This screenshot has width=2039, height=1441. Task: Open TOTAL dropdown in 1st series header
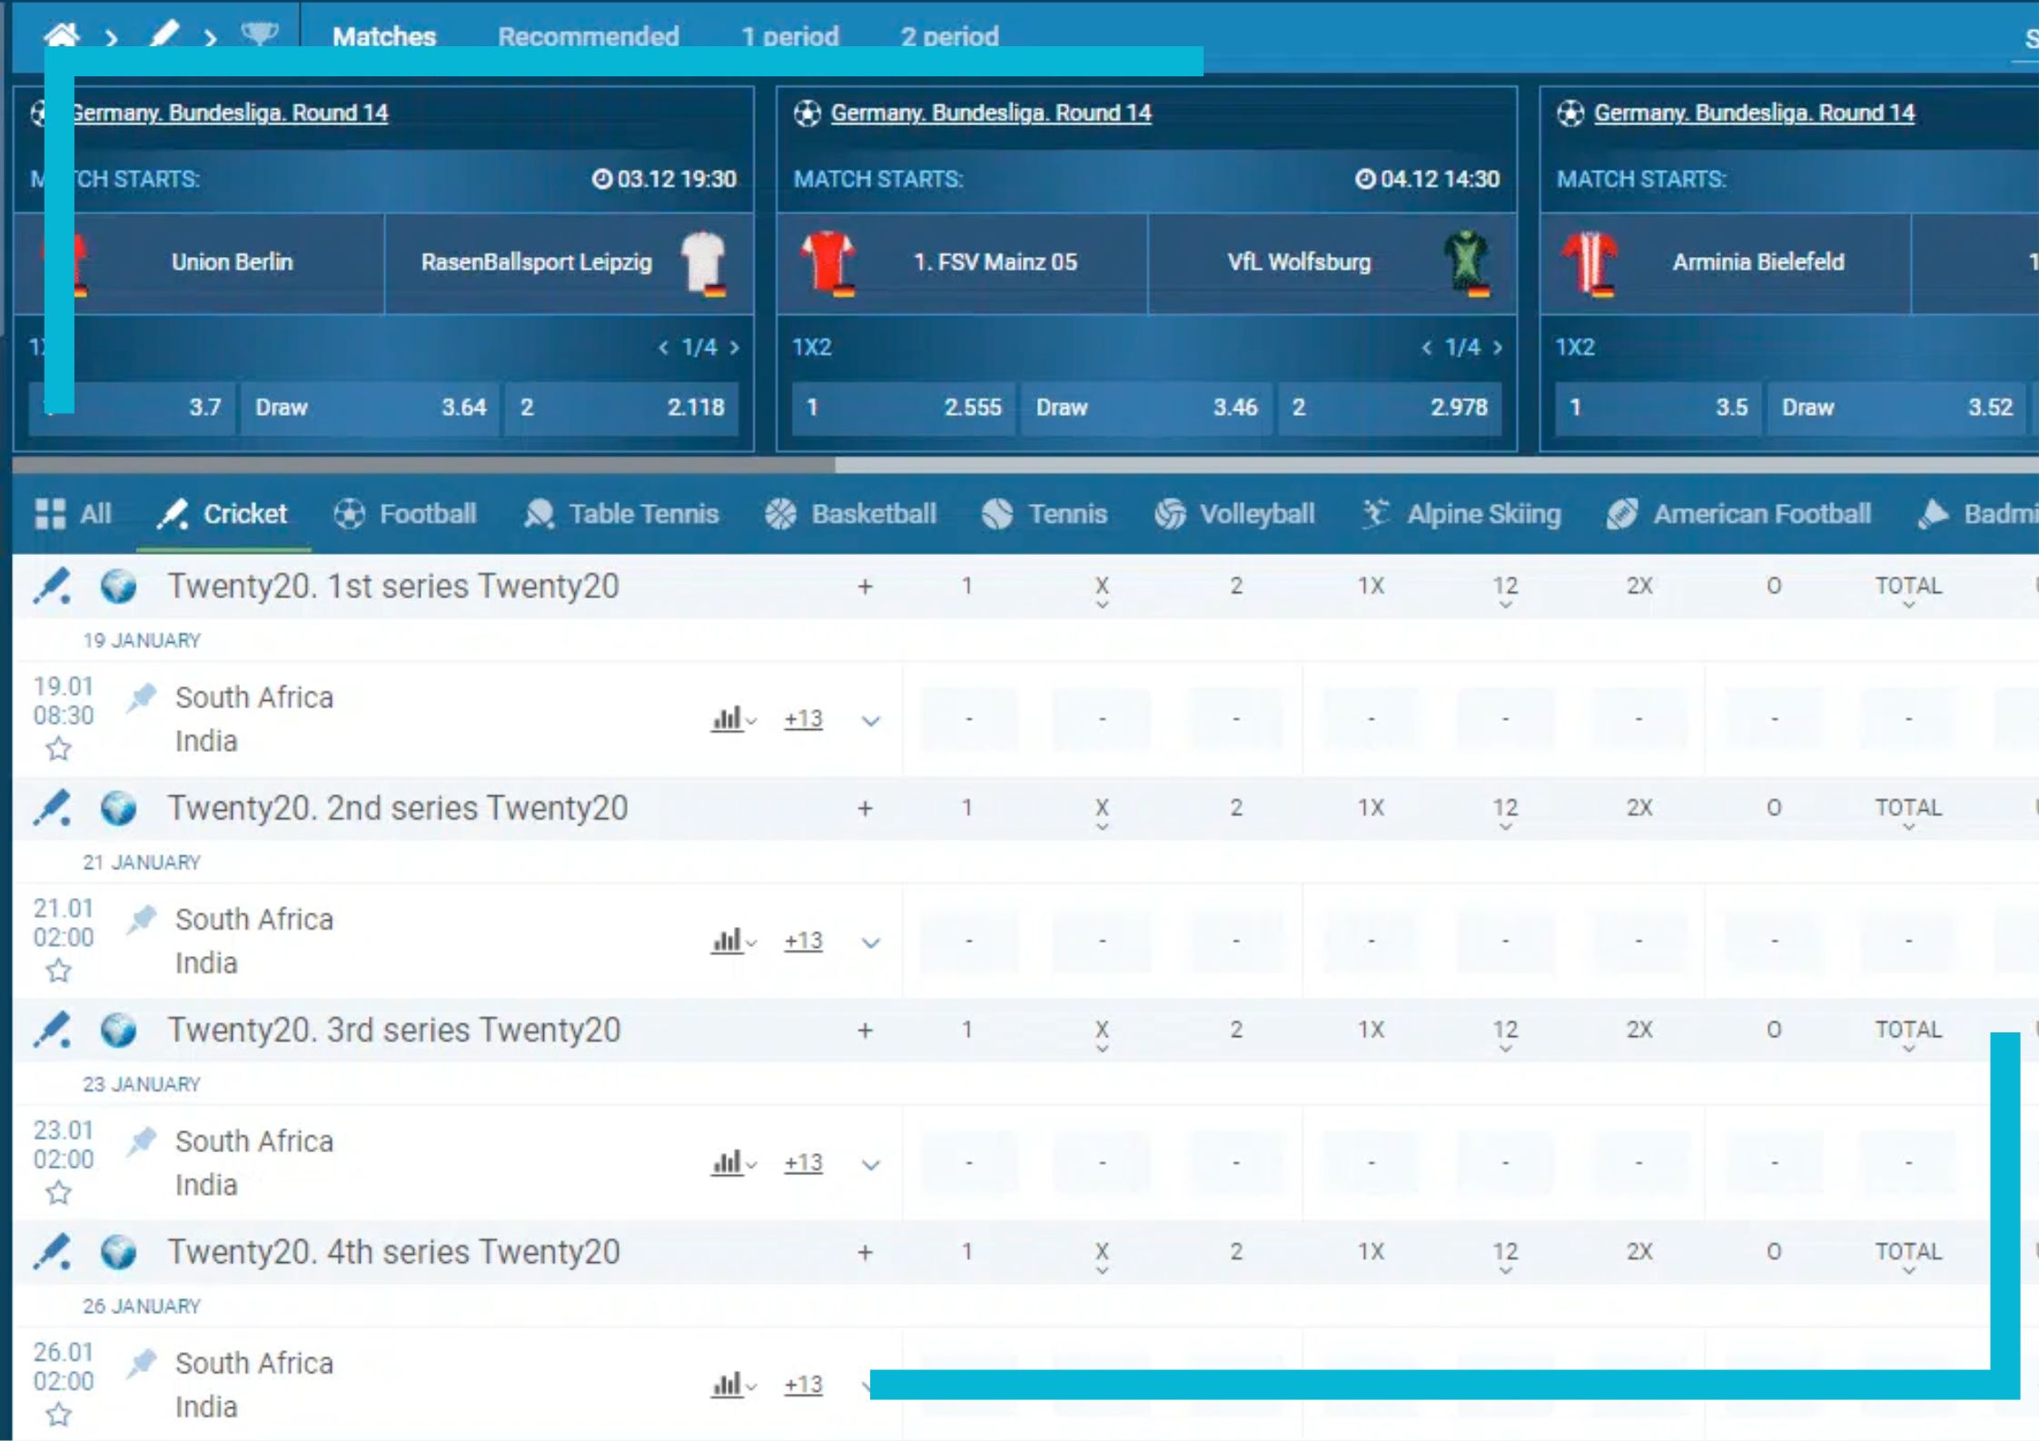(x=1908, y=590)
